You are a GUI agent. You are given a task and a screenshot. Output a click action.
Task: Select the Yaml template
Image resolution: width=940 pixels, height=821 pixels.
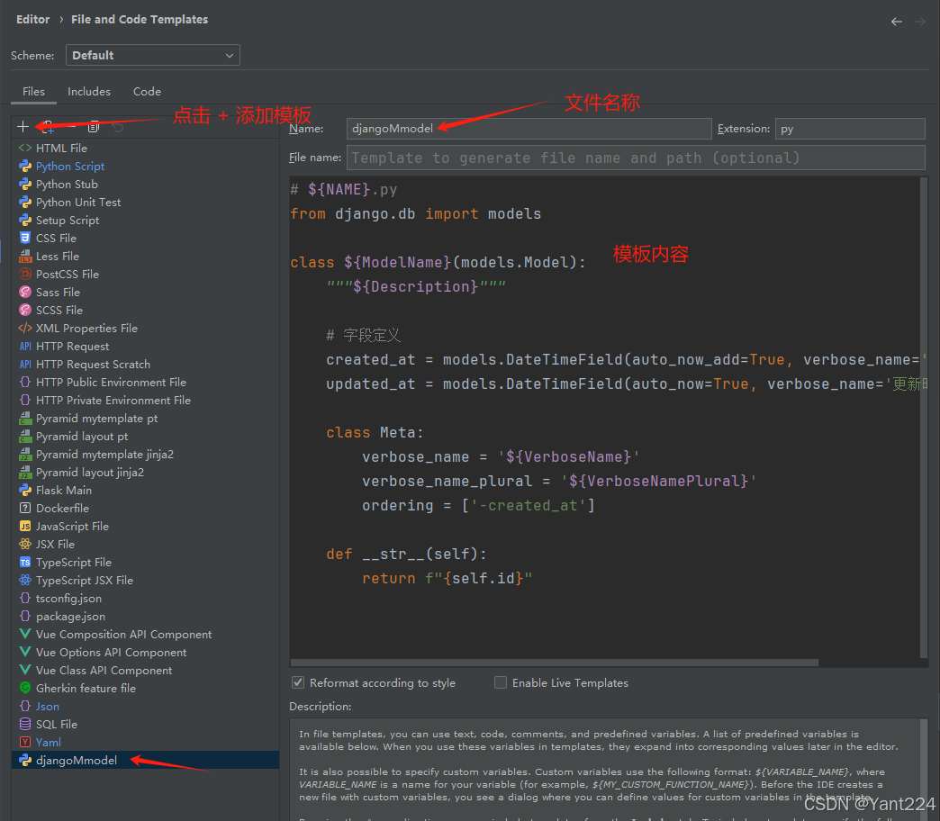pos(145,742)
